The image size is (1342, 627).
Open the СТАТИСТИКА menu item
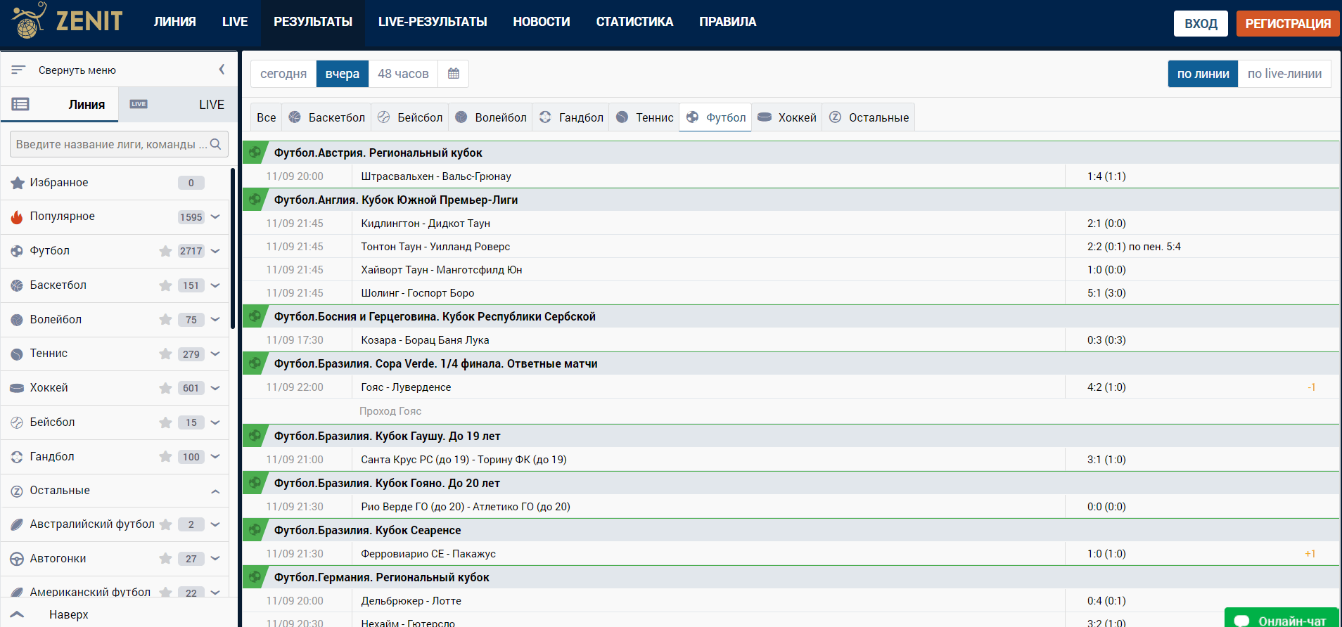[634, 22]
